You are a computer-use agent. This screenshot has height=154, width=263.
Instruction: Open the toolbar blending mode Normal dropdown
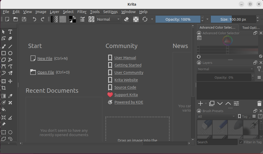109,19
